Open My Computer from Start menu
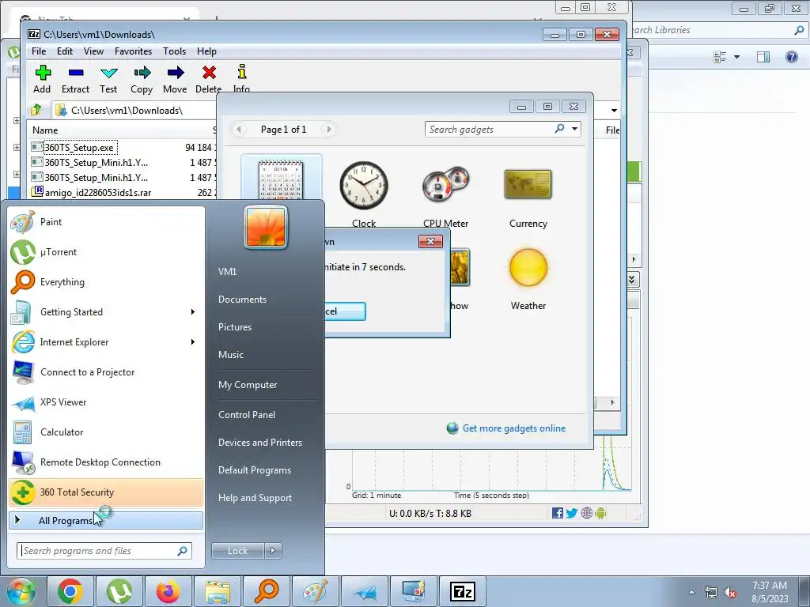 [x=248, y=385]
